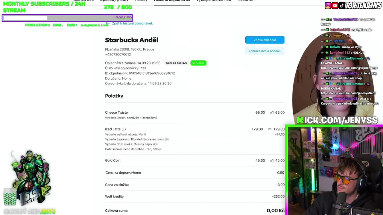Click the address Plzeňská 233/8, 150 00, Prague
This screenshot has width=383, height=215.
coord(130,49)
